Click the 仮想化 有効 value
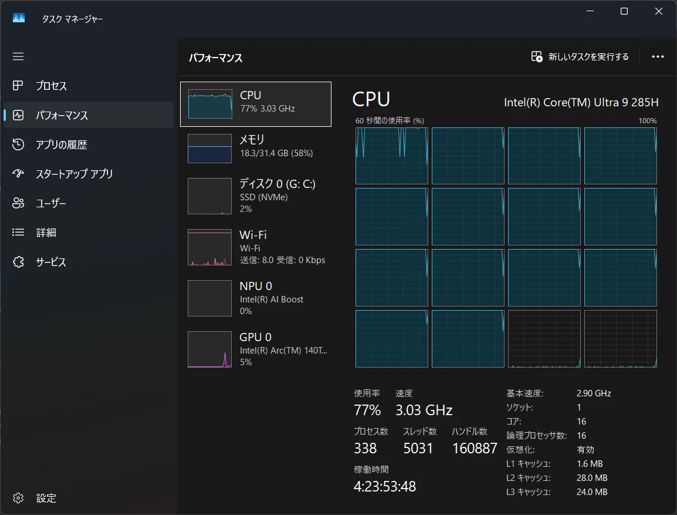This screenshot has width=677, height=515. pos(585,450)
